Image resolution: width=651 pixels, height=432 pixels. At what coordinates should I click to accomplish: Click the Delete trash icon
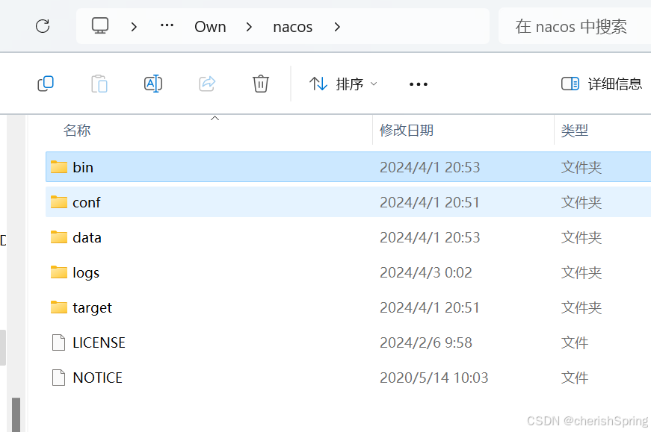(x=261, y=84)
